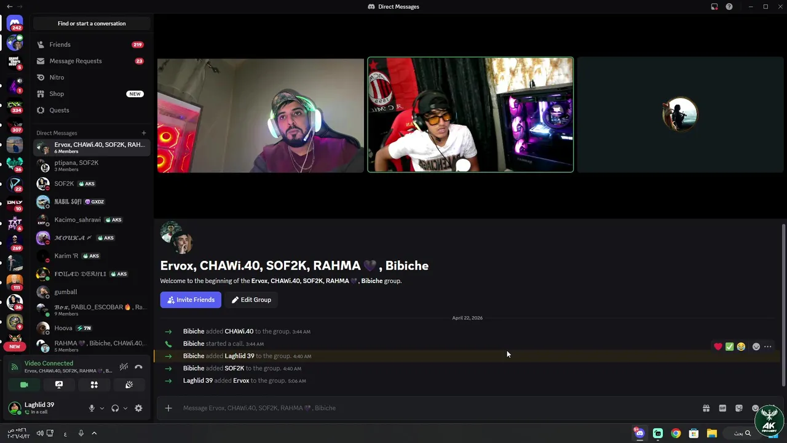
Task: Open server with 307 badge
Action: (x=15, y=126)
